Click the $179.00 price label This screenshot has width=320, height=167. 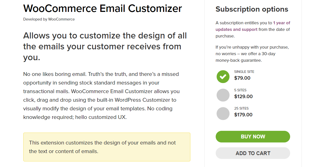click(x=243, y=115)
